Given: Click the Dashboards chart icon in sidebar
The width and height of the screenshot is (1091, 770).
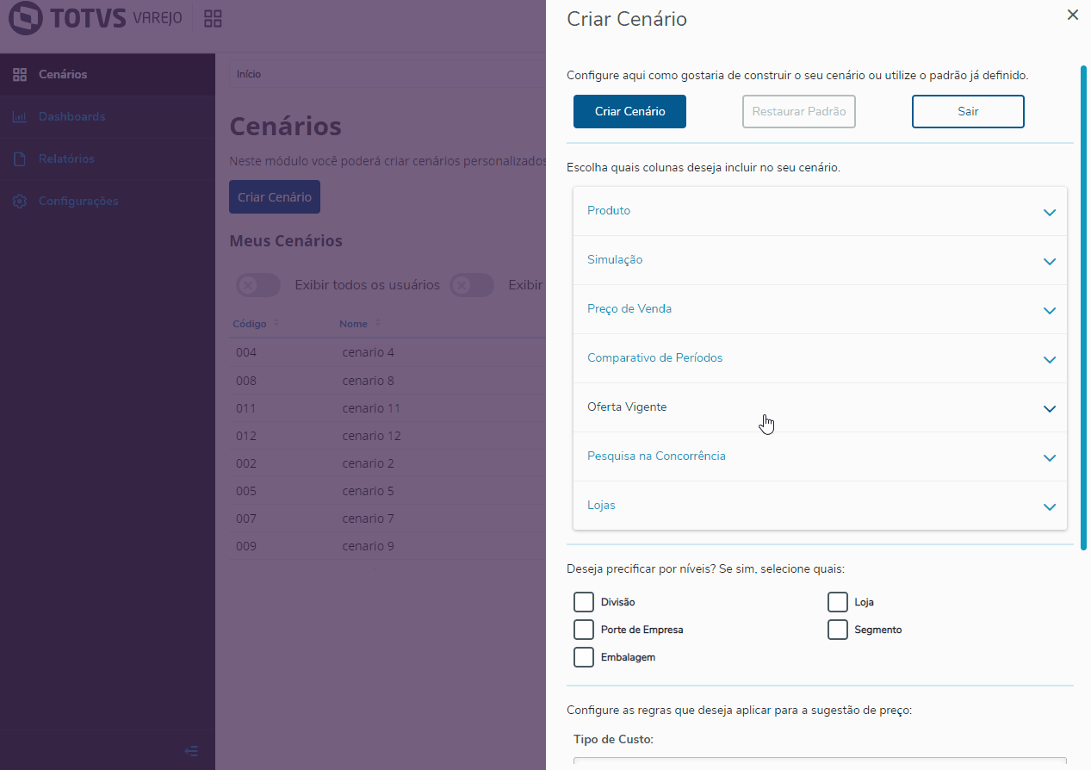Looking at the screenshot, I should tap(20, 117).
